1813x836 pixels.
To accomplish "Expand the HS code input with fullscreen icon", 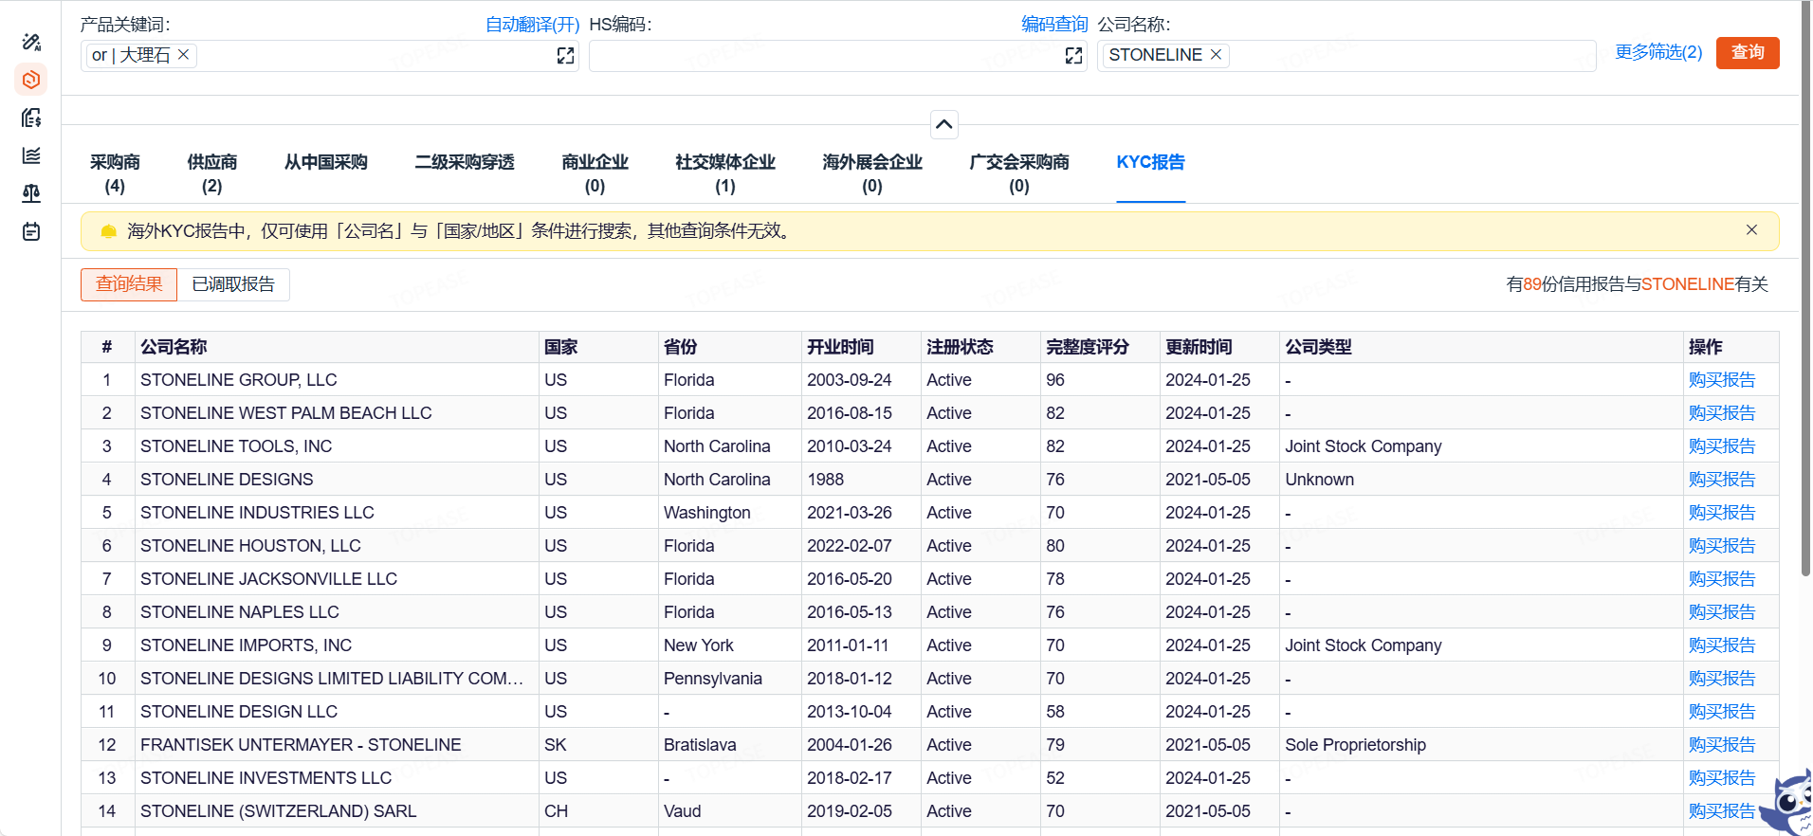I will tap(1073, 56).
